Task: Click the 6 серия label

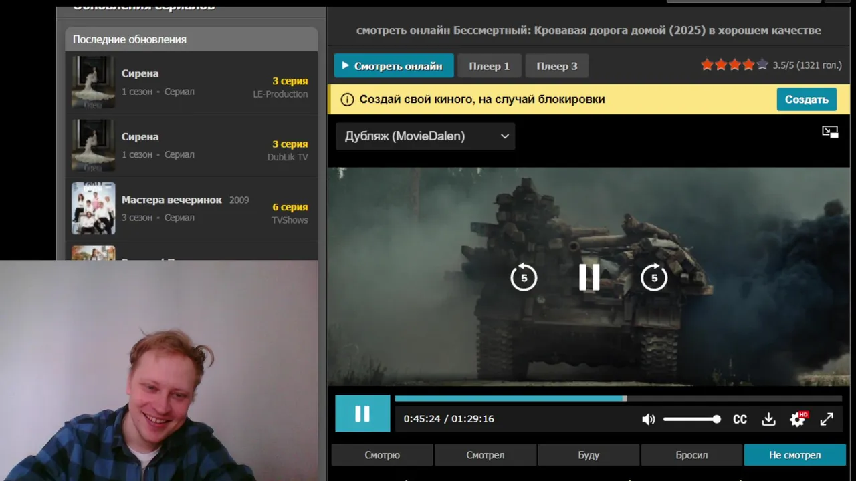Action: click(290, 207)
